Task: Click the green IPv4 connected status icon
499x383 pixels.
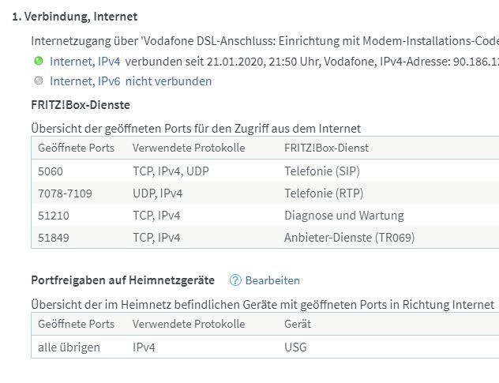Action: pos(38,60)
